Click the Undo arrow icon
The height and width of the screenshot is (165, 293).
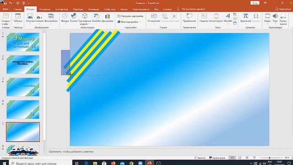(x=11, y=3)
